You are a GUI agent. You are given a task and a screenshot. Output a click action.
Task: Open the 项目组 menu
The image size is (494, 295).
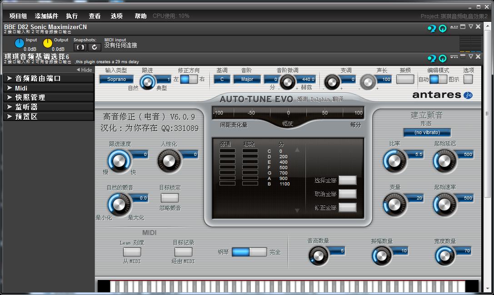tap(18, 16)
